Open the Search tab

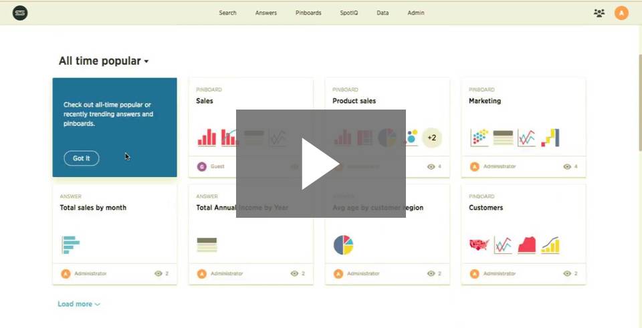tap(227, 13)
